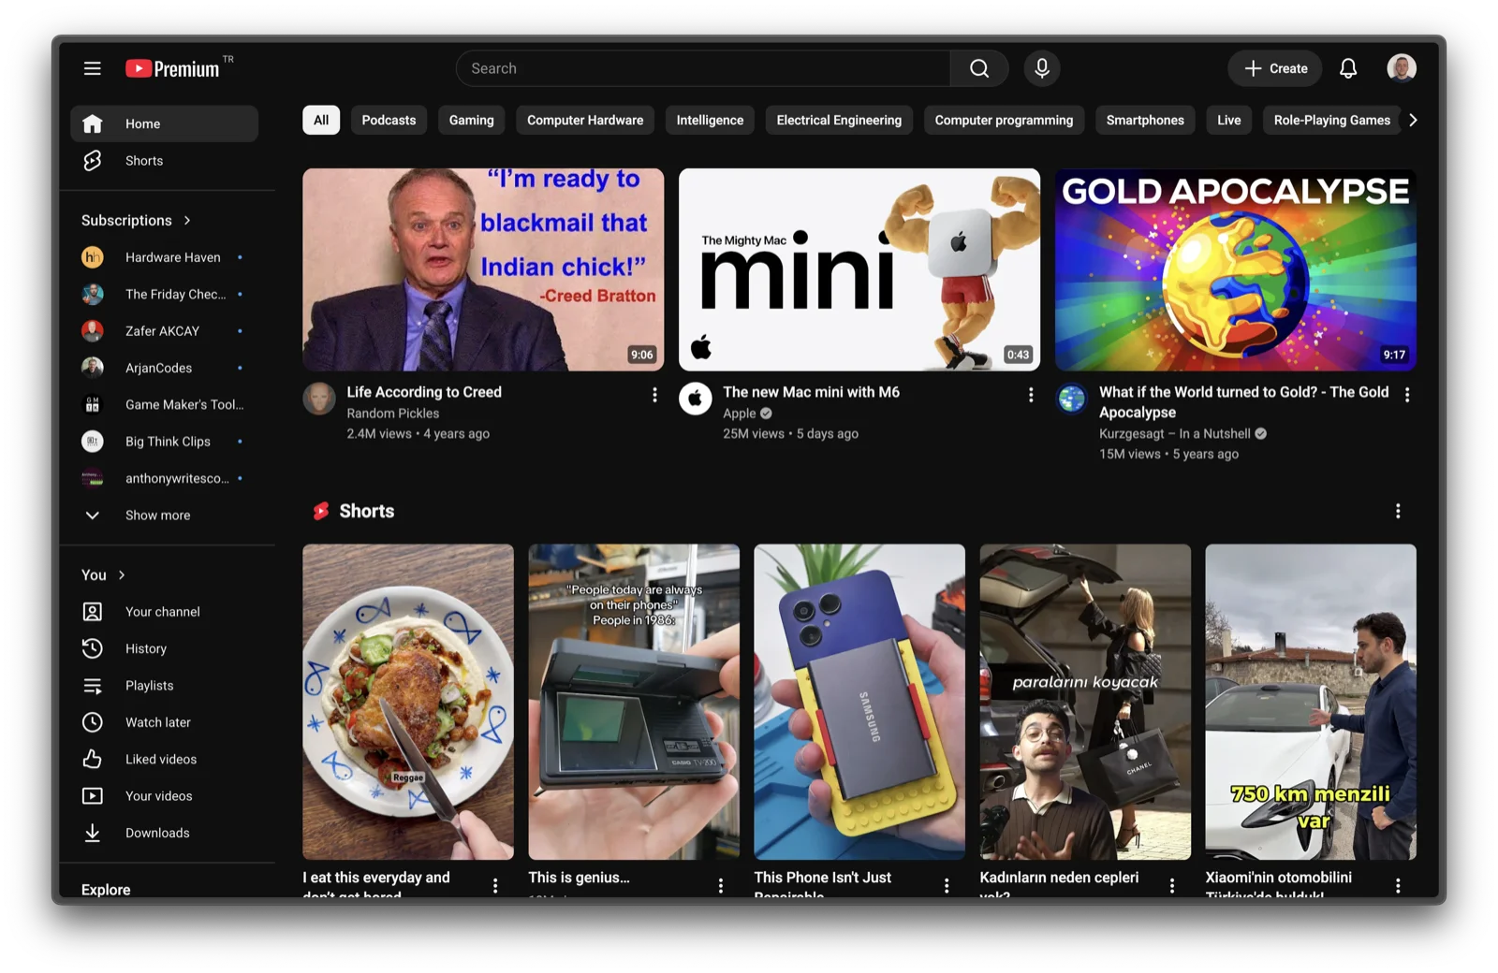Viewport: 1498px width, 973px height.
Task: Select the Computer programming chip
Action: [1004, 120]
